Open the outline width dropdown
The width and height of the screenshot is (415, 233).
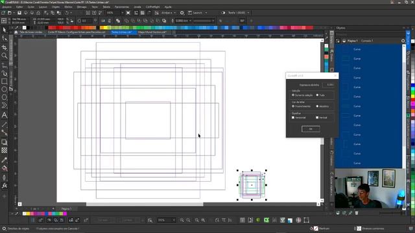[190, 21]
